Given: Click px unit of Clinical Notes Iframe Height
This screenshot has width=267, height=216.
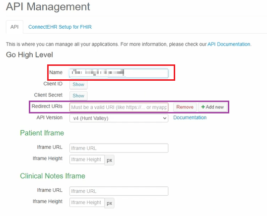Looking at the screenshot, I should [109, 203].
